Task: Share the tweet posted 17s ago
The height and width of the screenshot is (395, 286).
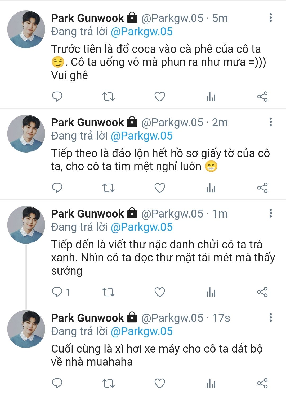Action: (262, 383)
